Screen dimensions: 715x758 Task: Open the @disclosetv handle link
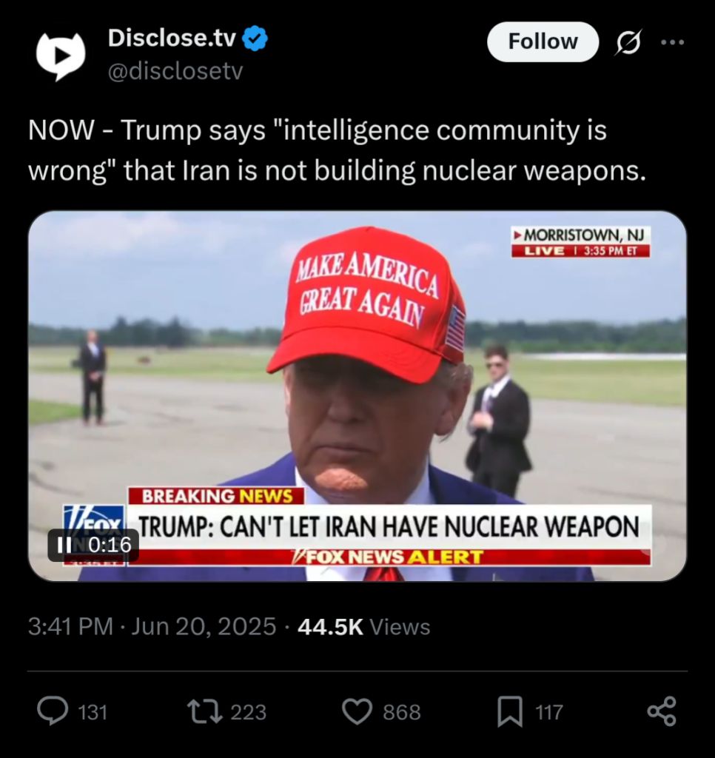click(x=175, y=72)
